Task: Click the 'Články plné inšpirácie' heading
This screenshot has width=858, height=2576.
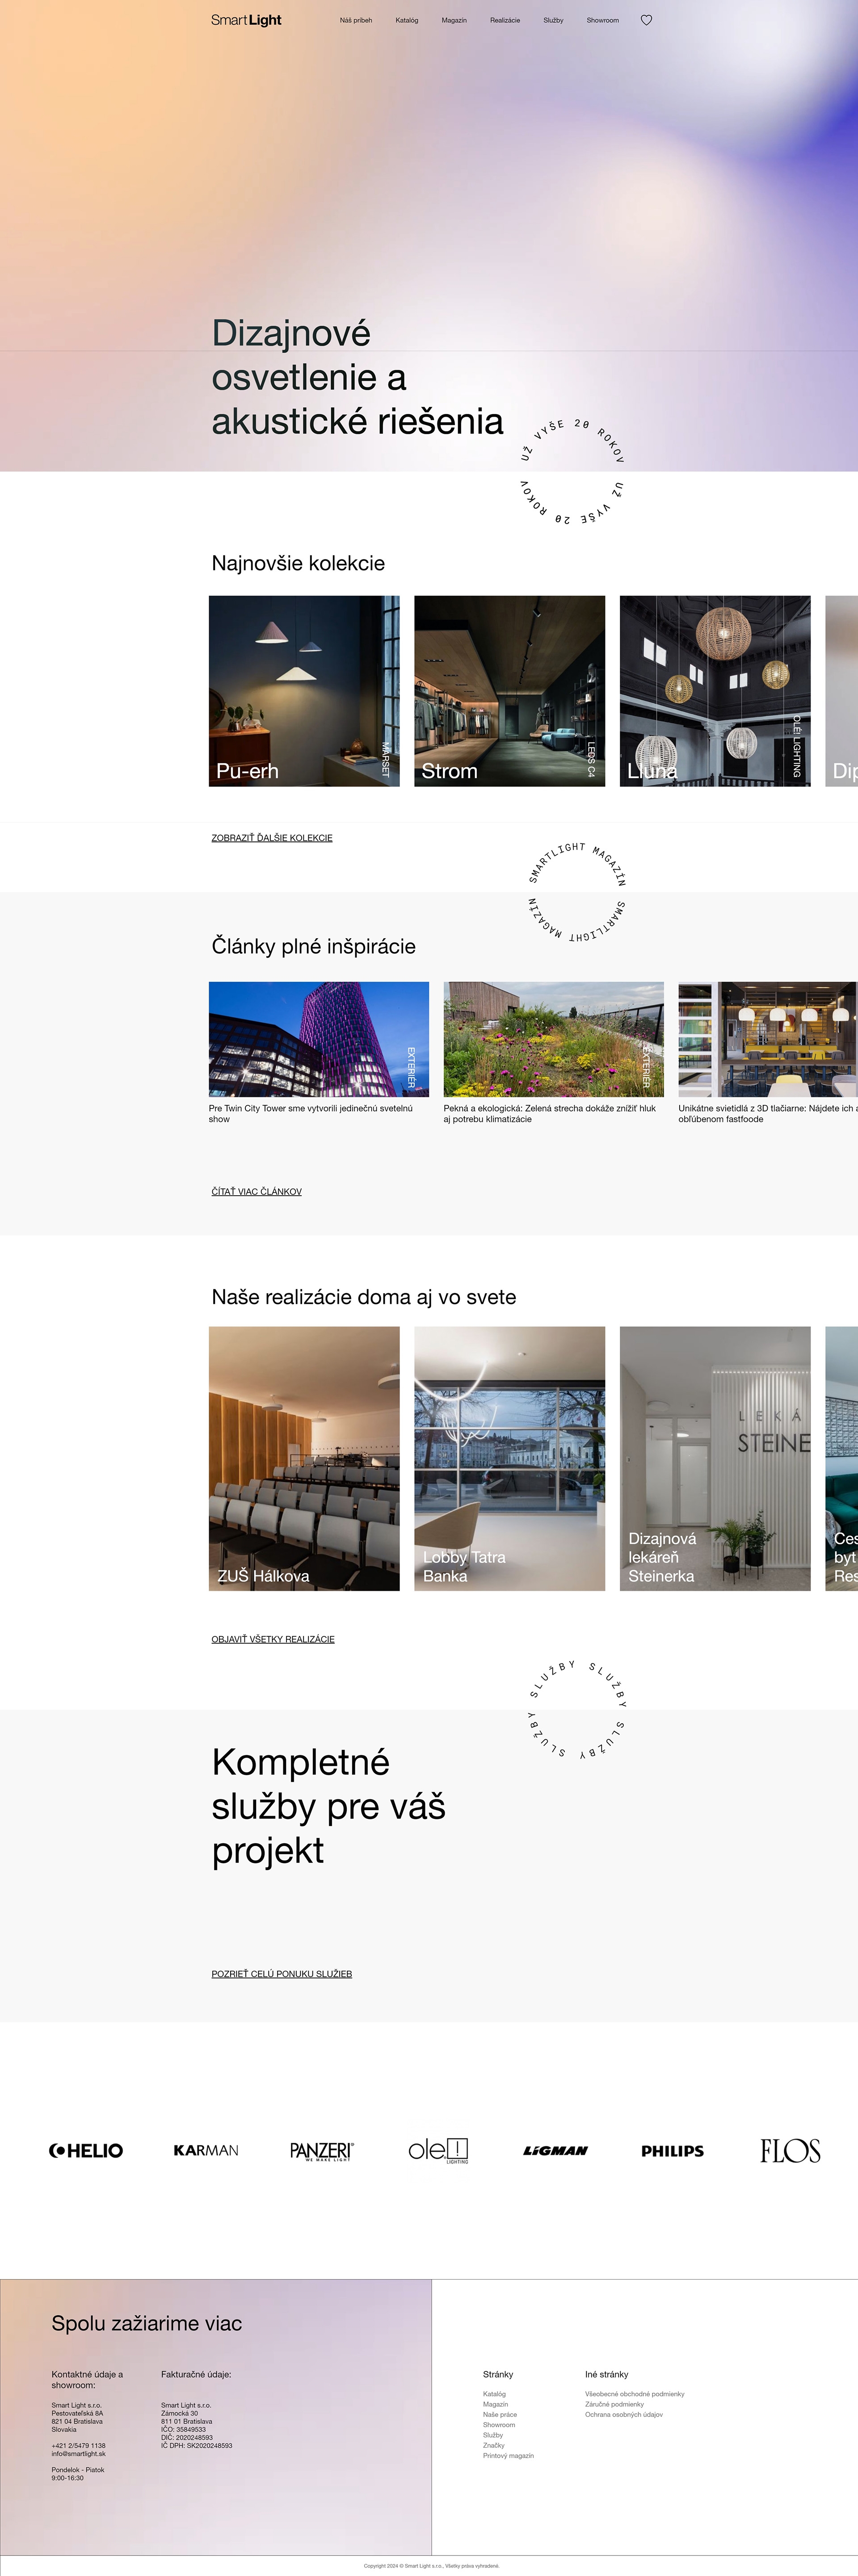Action: 314,946
